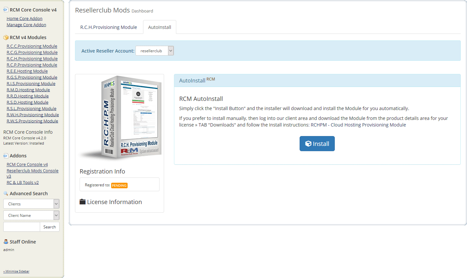Open R.E.E.Hosting Module link
The width and height of the screenshot is (467, 278).
(27, 71)
